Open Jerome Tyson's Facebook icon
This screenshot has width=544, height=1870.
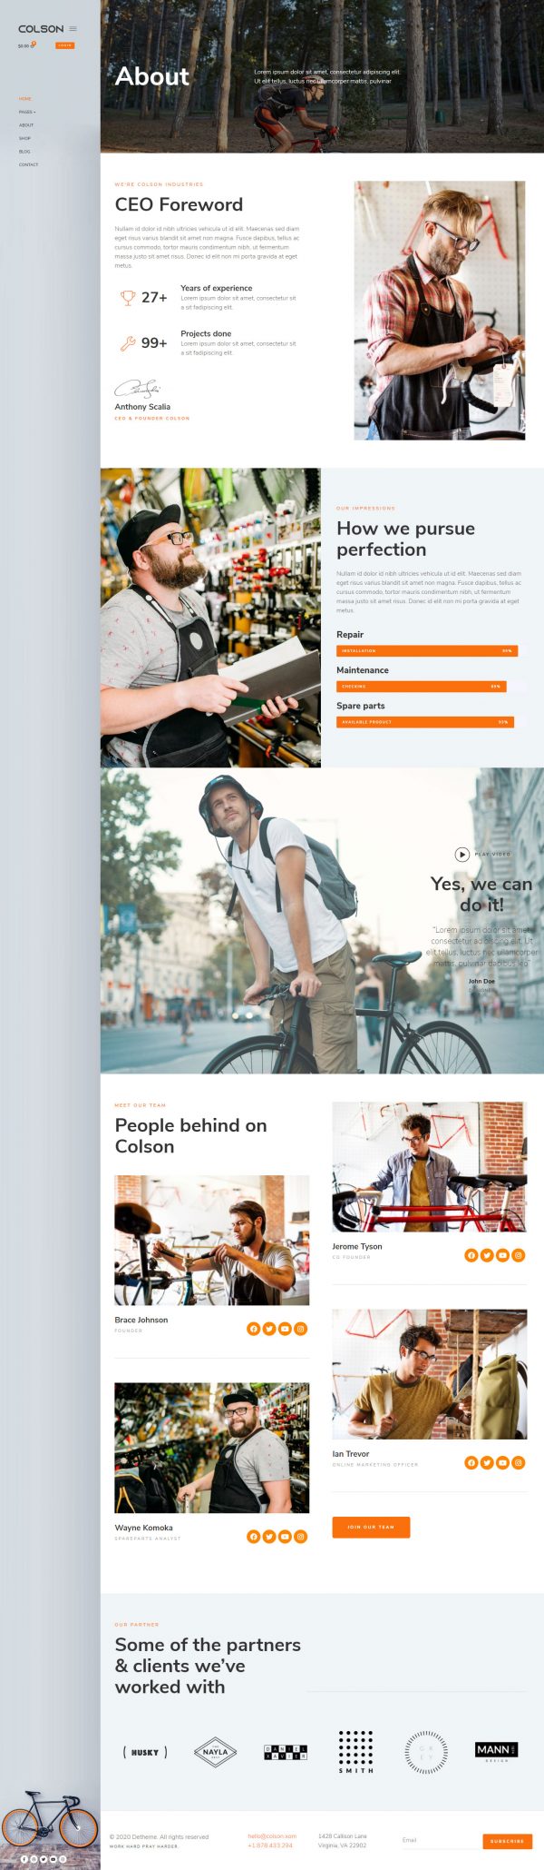click(471, 1255)
